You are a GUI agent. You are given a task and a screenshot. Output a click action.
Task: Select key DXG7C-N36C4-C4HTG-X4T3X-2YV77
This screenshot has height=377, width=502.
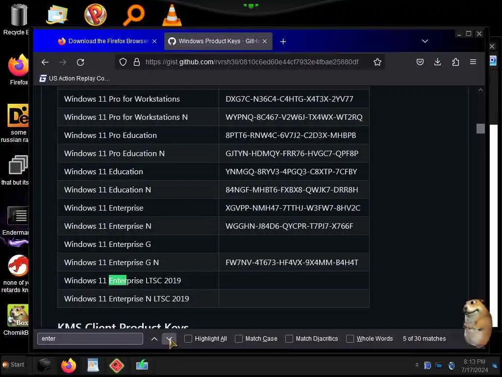(289, 99)
